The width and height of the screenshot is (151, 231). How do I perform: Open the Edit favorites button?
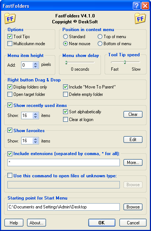click(x=133, y=140)
